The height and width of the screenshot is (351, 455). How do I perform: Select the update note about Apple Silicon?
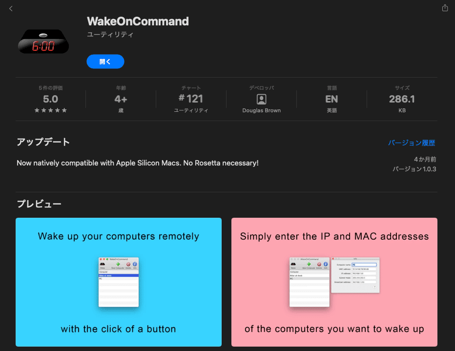tap(138, 163)
